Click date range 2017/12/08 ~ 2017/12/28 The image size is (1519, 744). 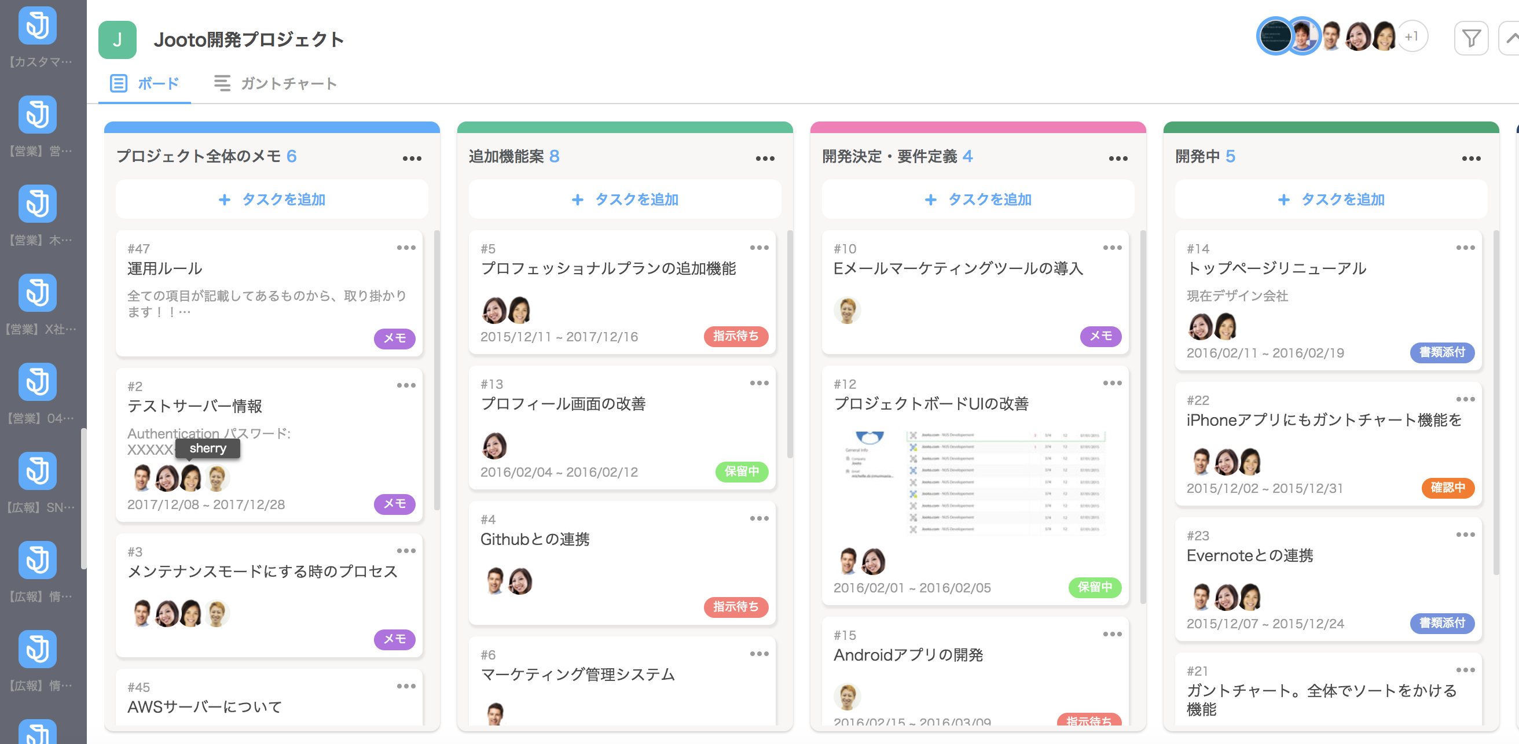point(207,504)
